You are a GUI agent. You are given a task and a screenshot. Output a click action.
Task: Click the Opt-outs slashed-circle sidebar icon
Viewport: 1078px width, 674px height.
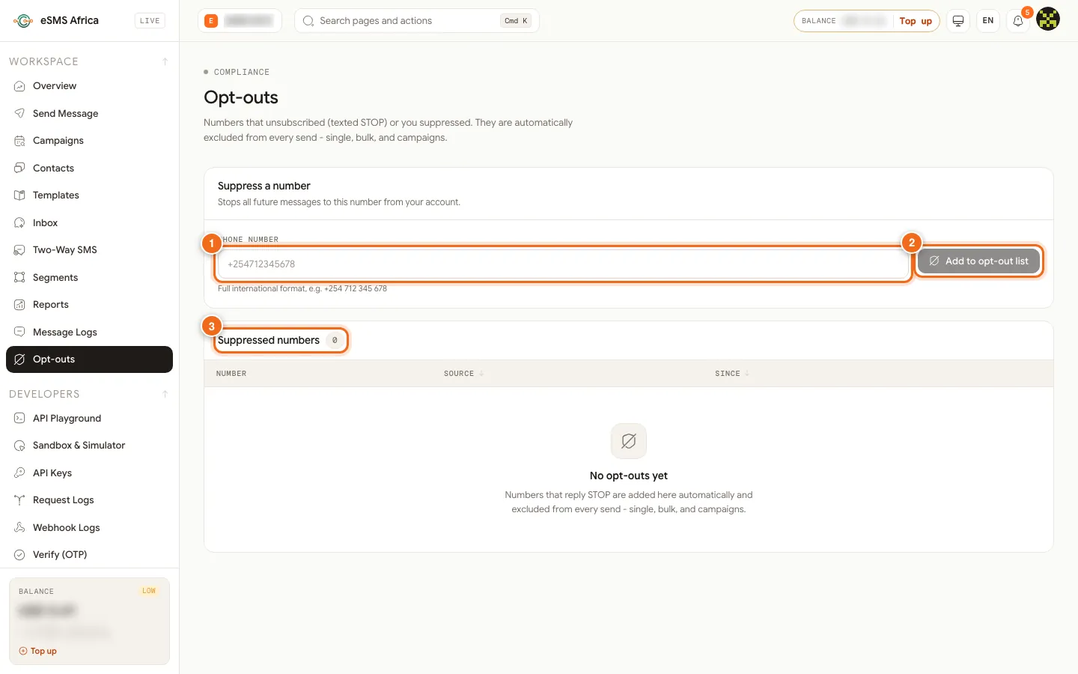19,359
